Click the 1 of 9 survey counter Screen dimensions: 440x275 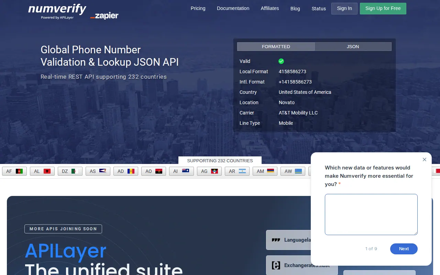pyautogui.click(x=371, y=249)
